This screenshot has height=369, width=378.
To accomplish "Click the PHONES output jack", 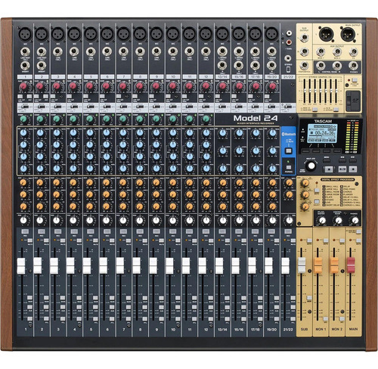I will [353, 66].
